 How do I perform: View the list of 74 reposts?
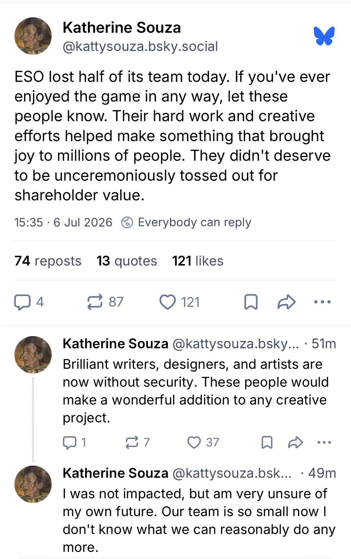48,261
